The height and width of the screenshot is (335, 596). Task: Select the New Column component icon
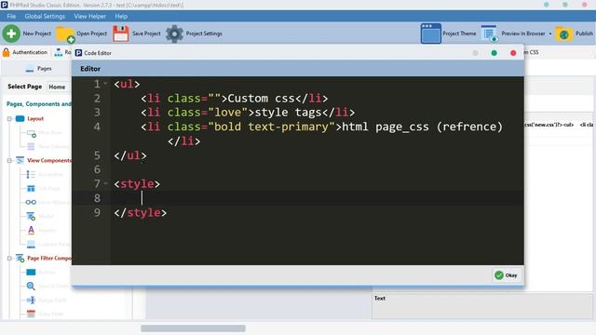click(x=31, y=147)
